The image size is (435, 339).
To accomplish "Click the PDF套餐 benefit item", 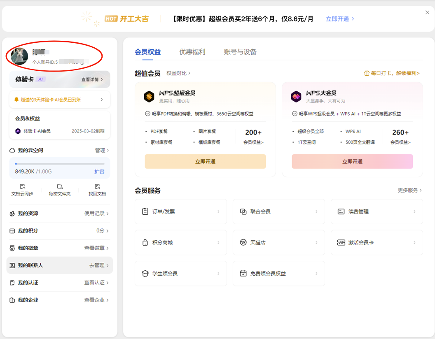I will point(159,131).
